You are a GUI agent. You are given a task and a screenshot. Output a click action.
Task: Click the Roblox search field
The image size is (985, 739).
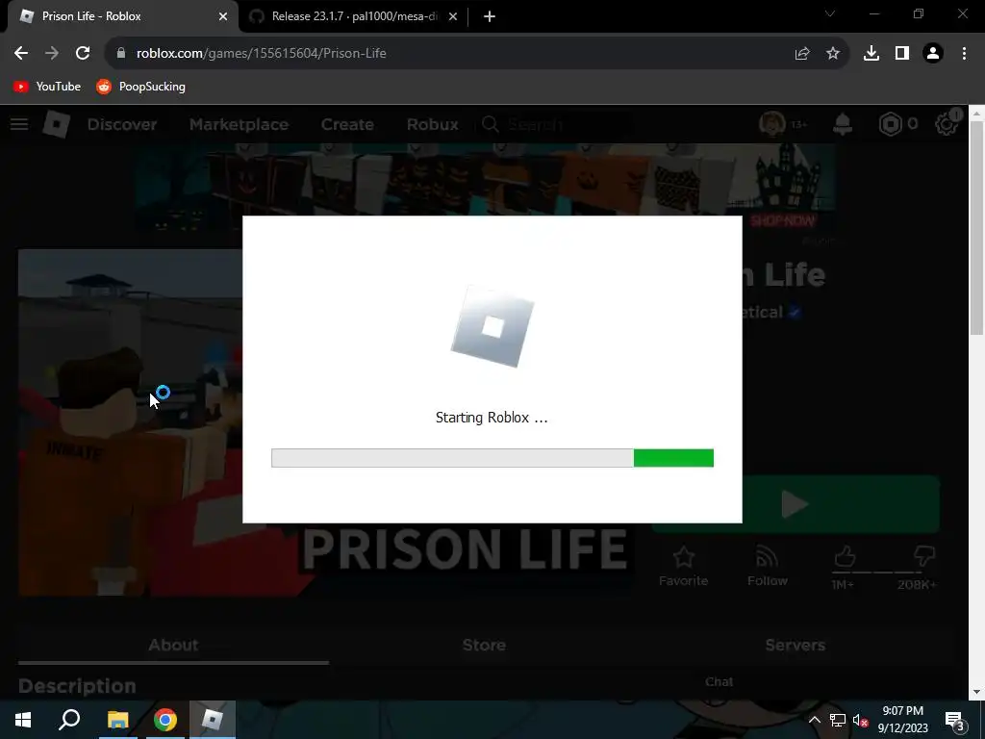pos(556,124)
